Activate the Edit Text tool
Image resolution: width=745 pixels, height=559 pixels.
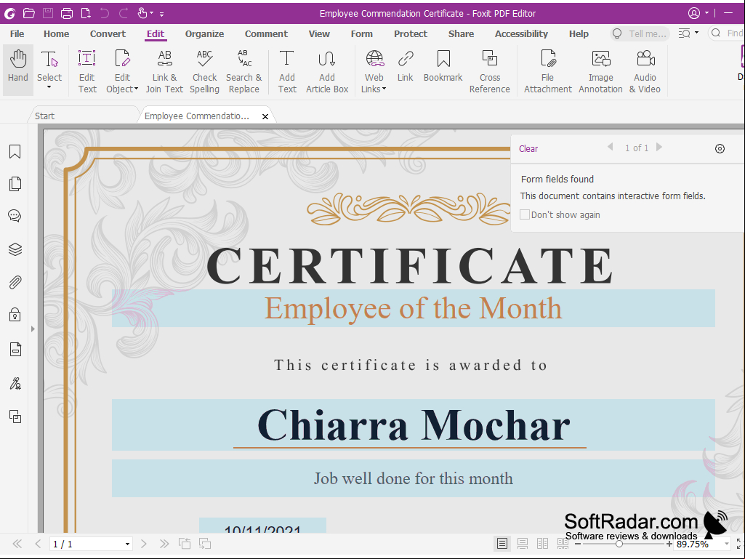(x=87, y=70)
